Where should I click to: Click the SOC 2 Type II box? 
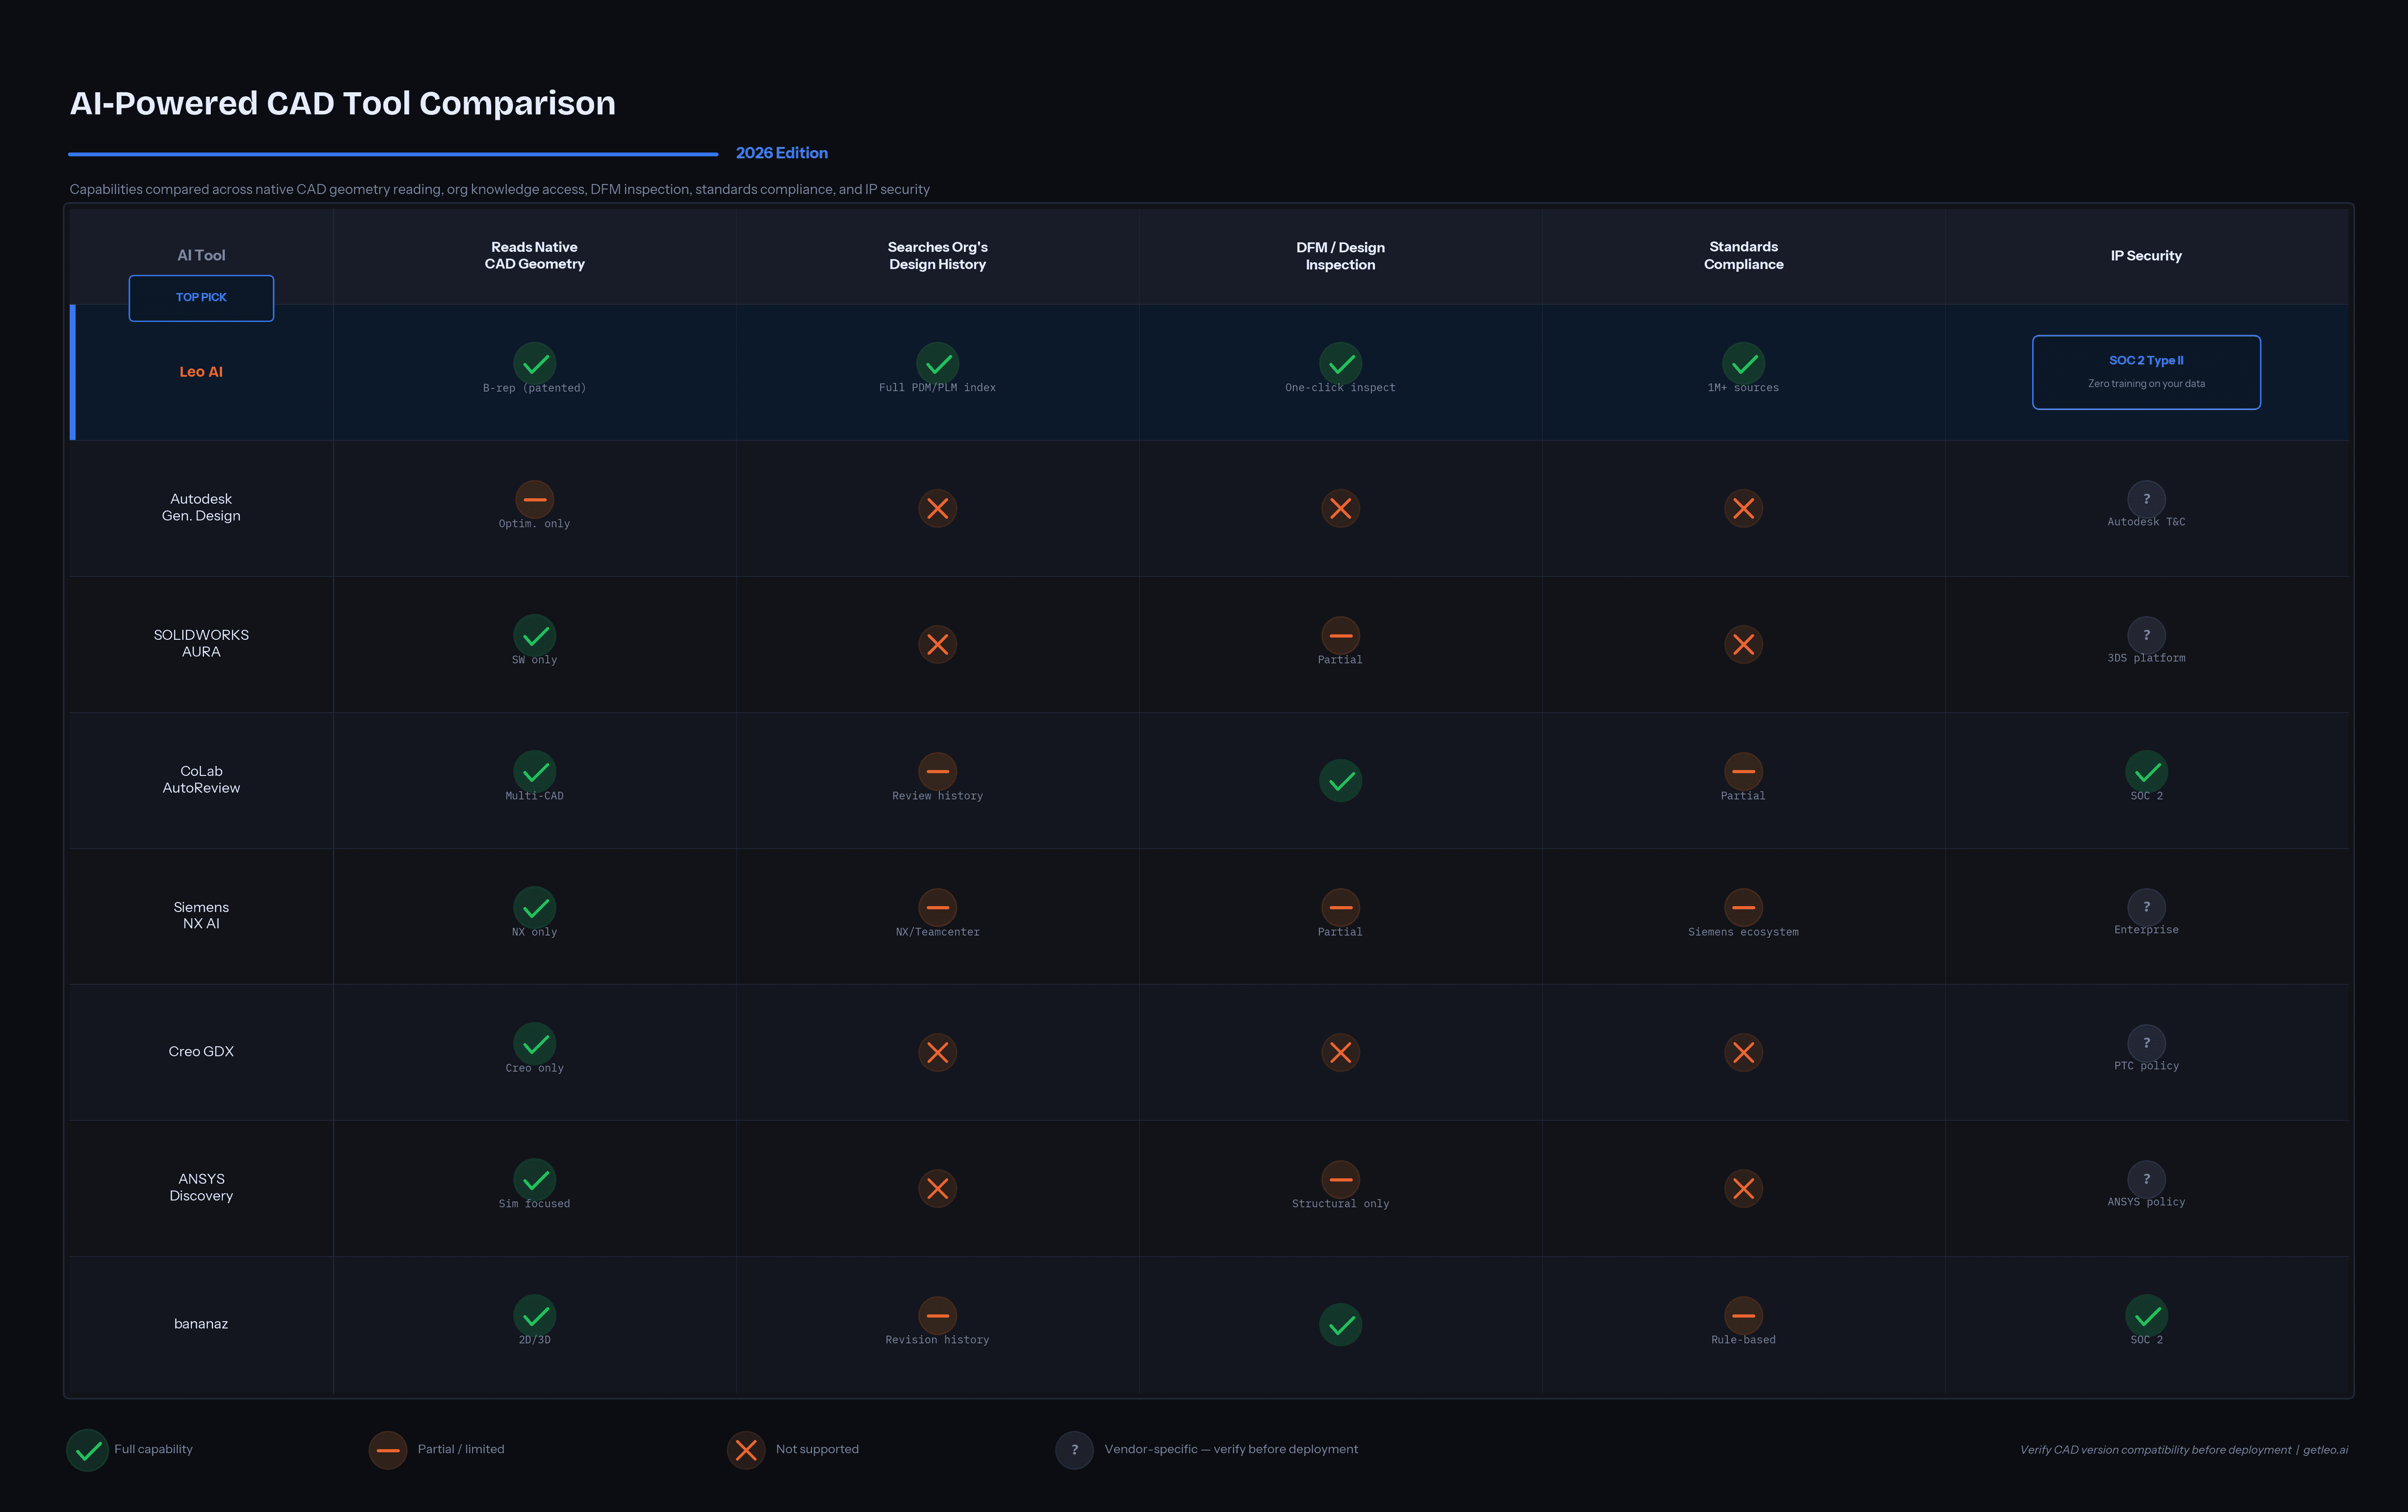(2146, 371)
